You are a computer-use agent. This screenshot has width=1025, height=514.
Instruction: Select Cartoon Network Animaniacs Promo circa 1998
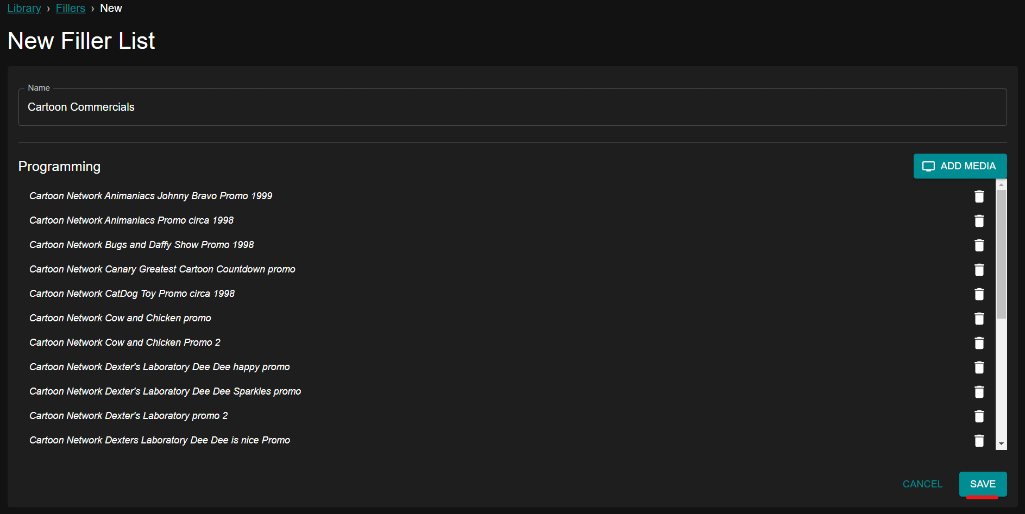pyautogui.click(x=131, y=220)
